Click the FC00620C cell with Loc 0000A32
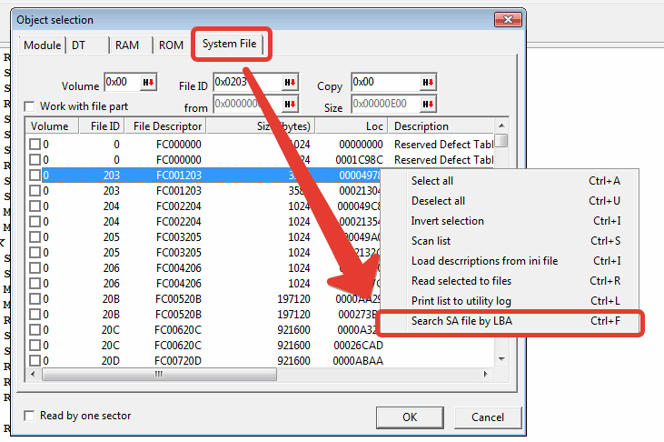 (x=178, y=330)
